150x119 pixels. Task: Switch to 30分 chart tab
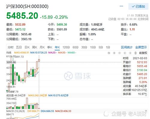point(84,47)
